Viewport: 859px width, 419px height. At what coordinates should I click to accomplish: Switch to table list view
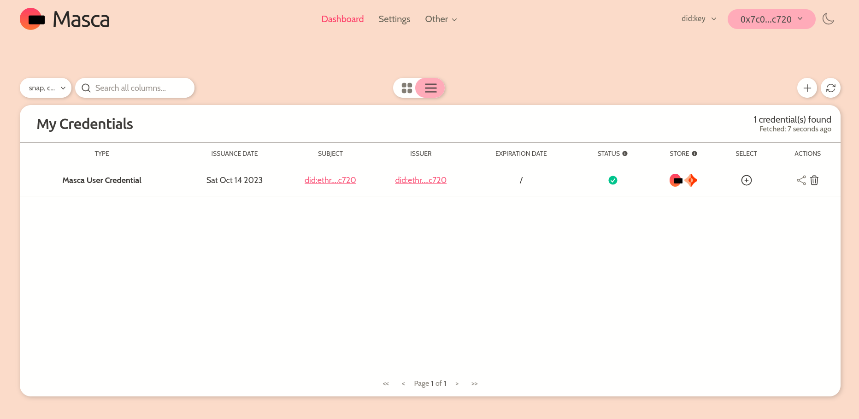(x=430, y=88)
